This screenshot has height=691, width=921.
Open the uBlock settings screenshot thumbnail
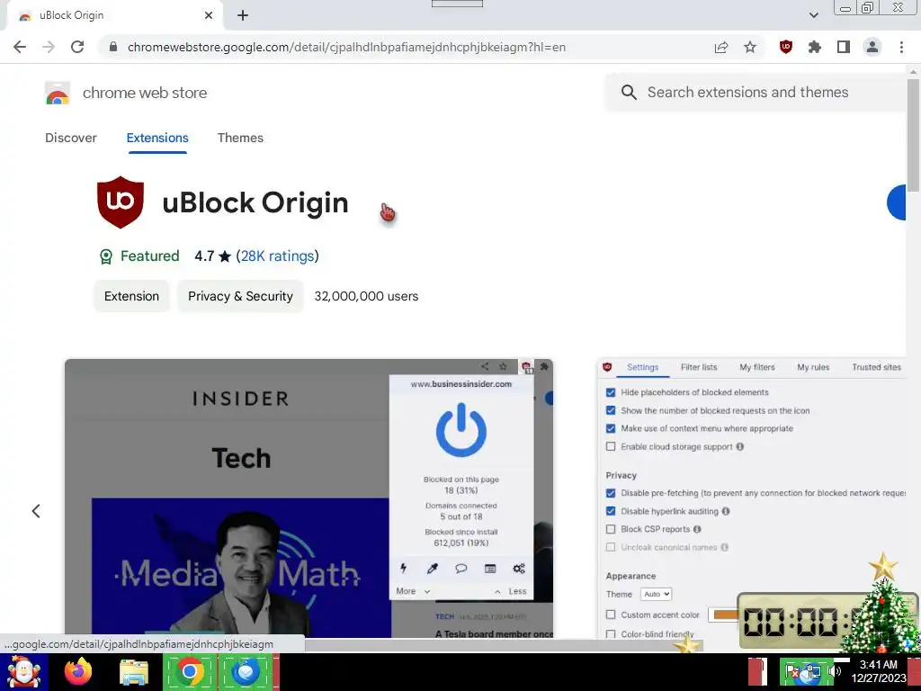(x=752, y=498)
